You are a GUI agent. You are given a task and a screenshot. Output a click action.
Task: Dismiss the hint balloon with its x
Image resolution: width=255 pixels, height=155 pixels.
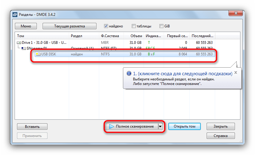[236, 72]
